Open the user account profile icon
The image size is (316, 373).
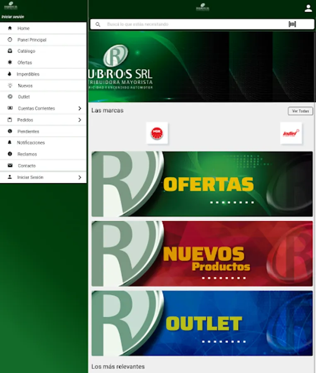pyautogui.click(x=308, y=8)
